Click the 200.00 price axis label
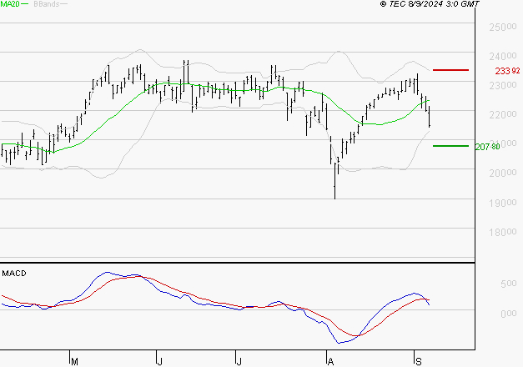 (x=503, y=173)
